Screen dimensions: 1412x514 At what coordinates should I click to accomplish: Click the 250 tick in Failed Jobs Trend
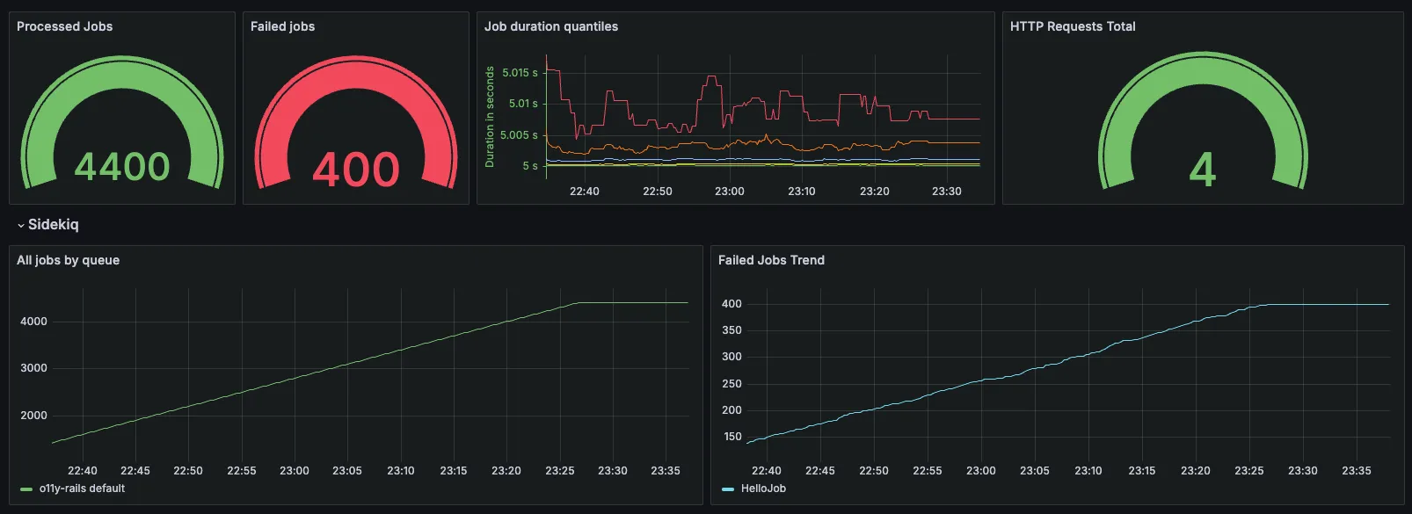pos(731,384)
